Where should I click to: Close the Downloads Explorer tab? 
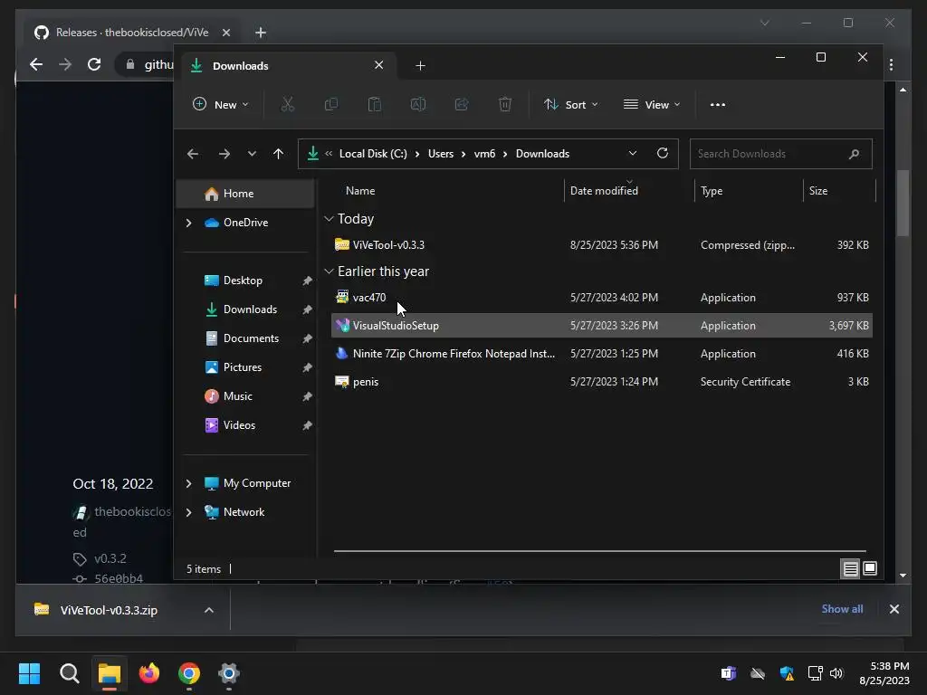379,65
